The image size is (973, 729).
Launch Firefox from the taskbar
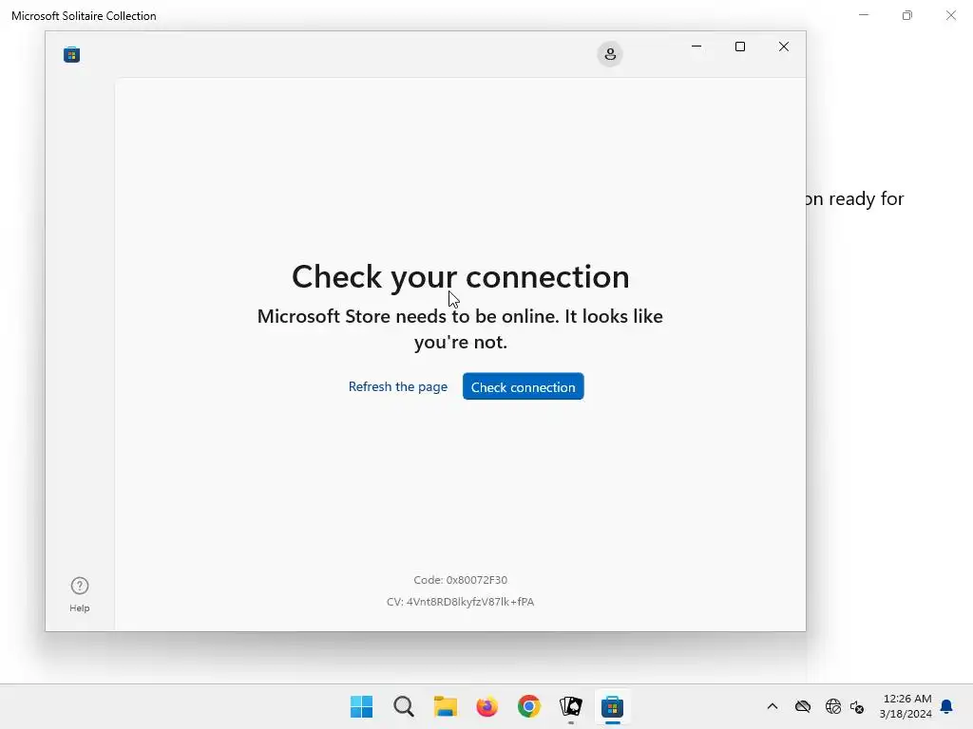(487, 706)
